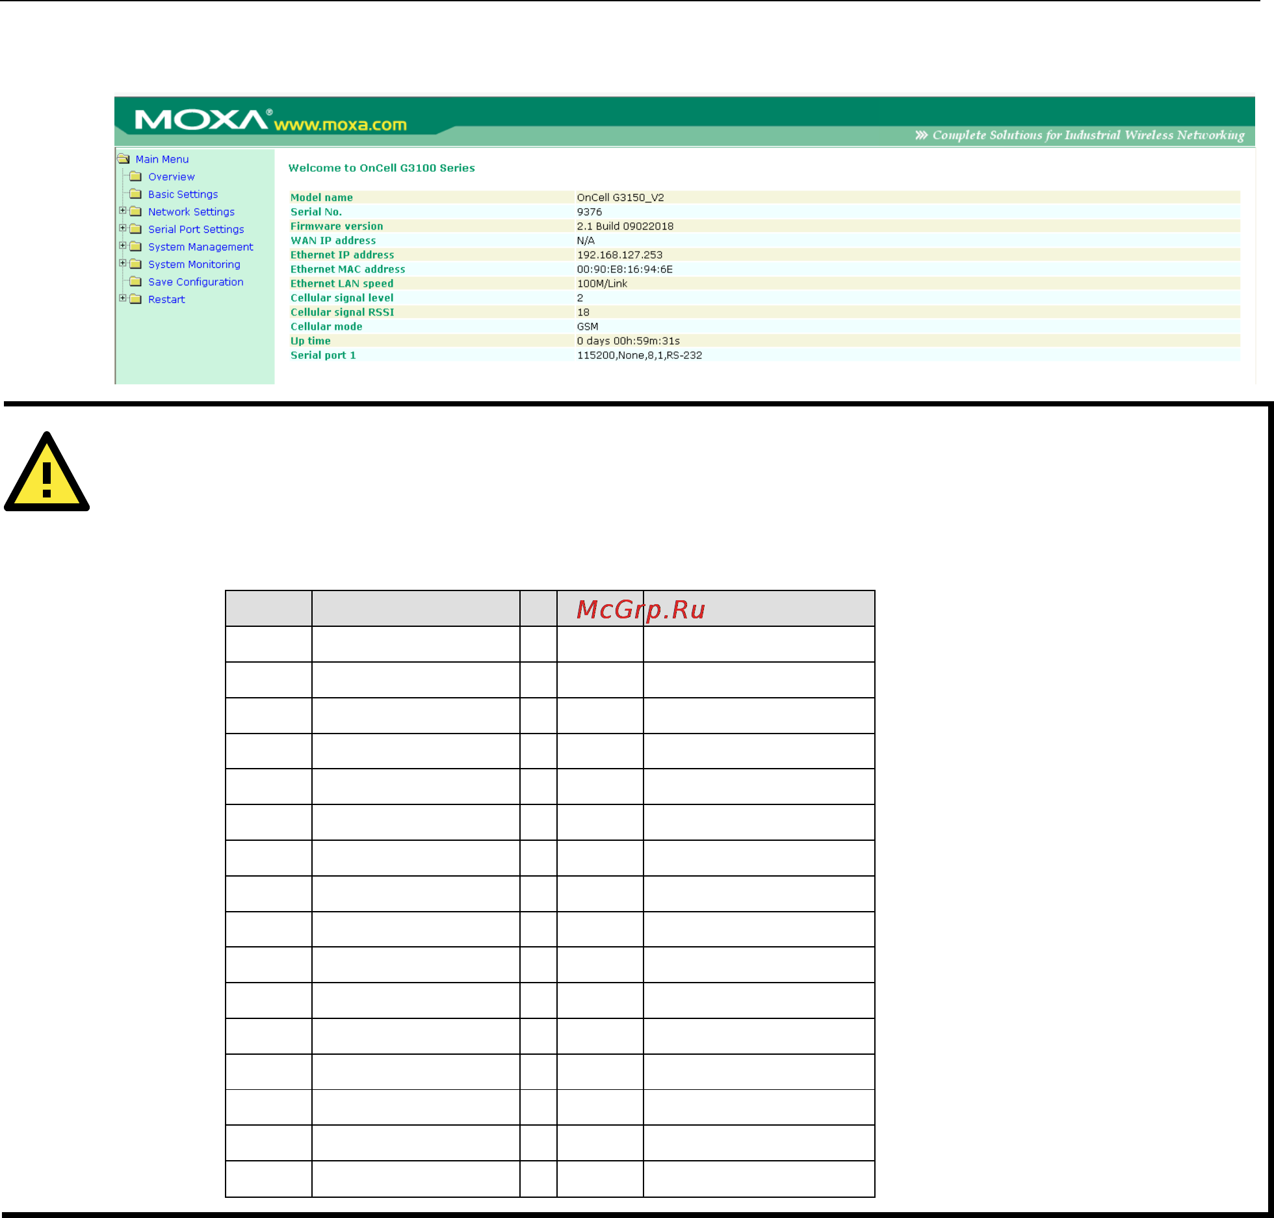Click the Welcome to OnCell G3100 Series heading
This screenshot has width=1274, height=1218.
[x=382, y=168]
